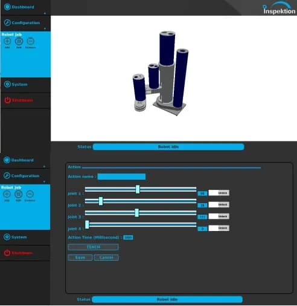
Task: Toggle the Joint 2 Unlock switch
Action: click(x=219, y=204)
